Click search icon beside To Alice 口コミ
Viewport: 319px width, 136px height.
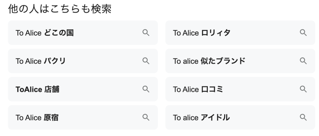pos(303,89)
